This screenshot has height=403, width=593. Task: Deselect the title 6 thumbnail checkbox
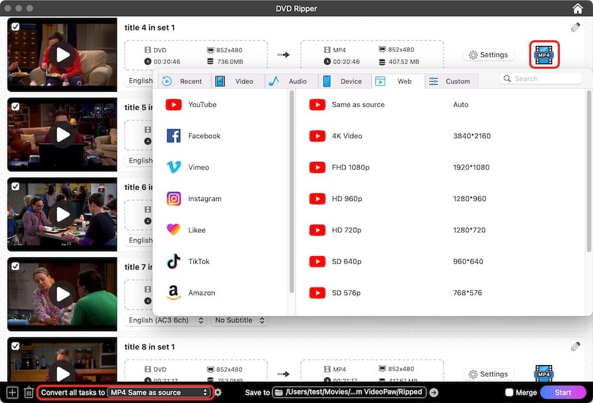pyautogui.click(x=16, y=185)
